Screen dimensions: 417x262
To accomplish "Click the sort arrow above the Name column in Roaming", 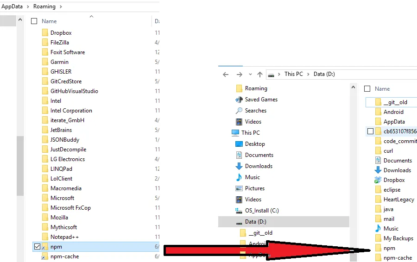I will point(91,17).
